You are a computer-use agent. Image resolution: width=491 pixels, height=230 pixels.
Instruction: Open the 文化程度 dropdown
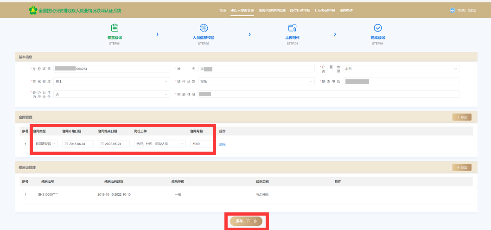click(111, 82)
